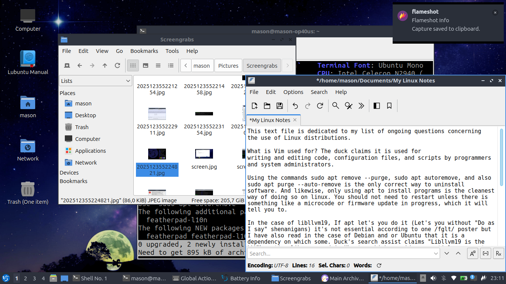
Task: Switch file manager to detailed list view
Action: [x=171, y=65]
